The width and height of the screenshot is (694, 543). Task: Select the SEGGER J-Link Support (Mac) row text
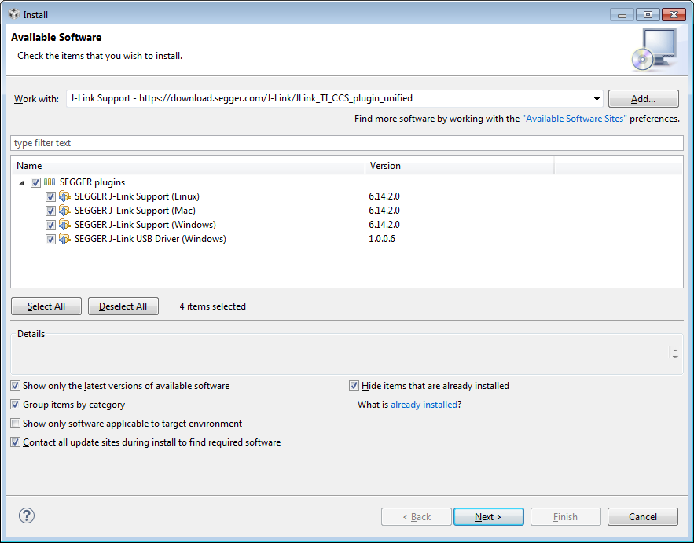pyautogui.click(x=135, y=211)
